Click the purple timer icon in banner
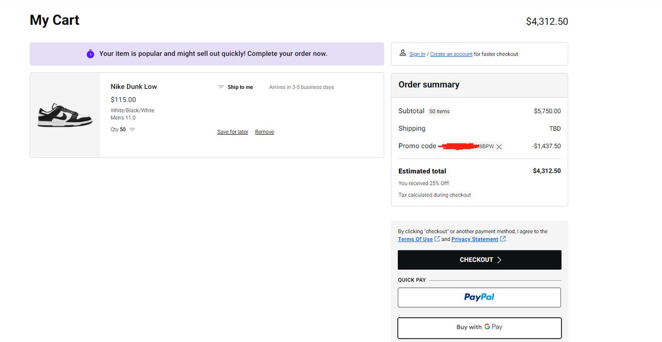 click(90, 54)
